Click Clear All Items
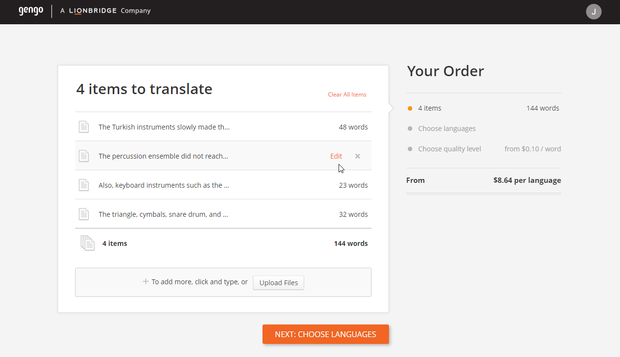The image size is (620, 357). [347, 94]
